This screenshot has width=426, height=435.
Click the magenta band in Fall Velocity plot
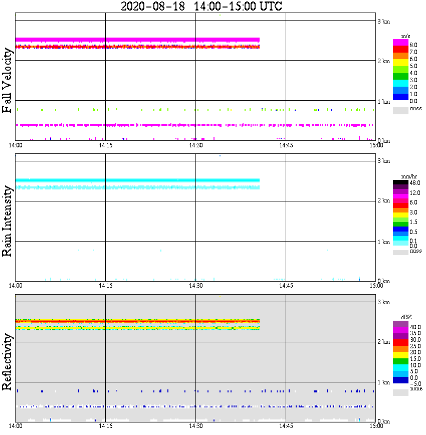coord(137,40)
